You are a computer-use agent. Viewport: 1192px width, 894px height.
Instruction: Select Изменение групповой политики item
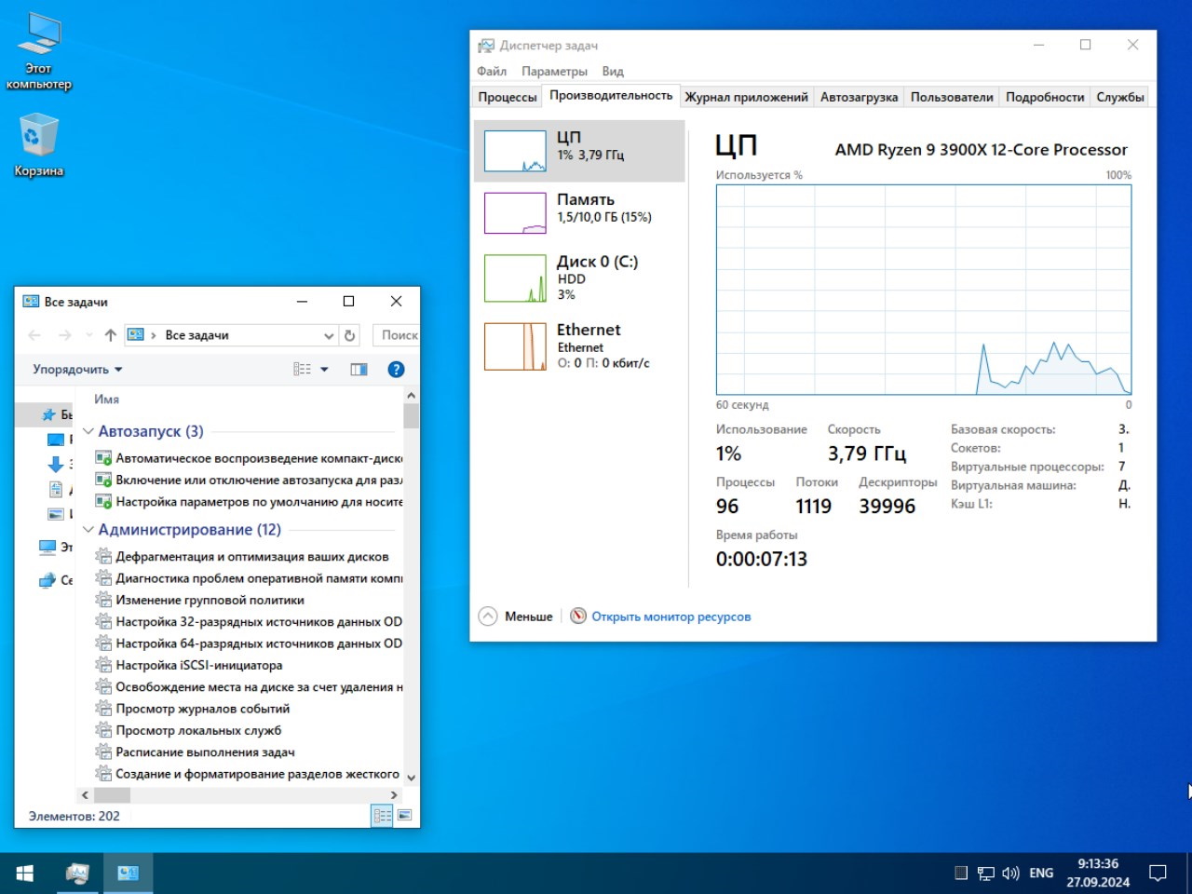[200, 601]
